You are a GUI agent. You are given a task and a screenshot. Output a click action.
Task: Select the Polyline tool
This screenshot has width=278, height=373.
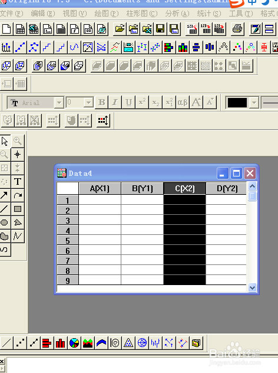point(18,236)
